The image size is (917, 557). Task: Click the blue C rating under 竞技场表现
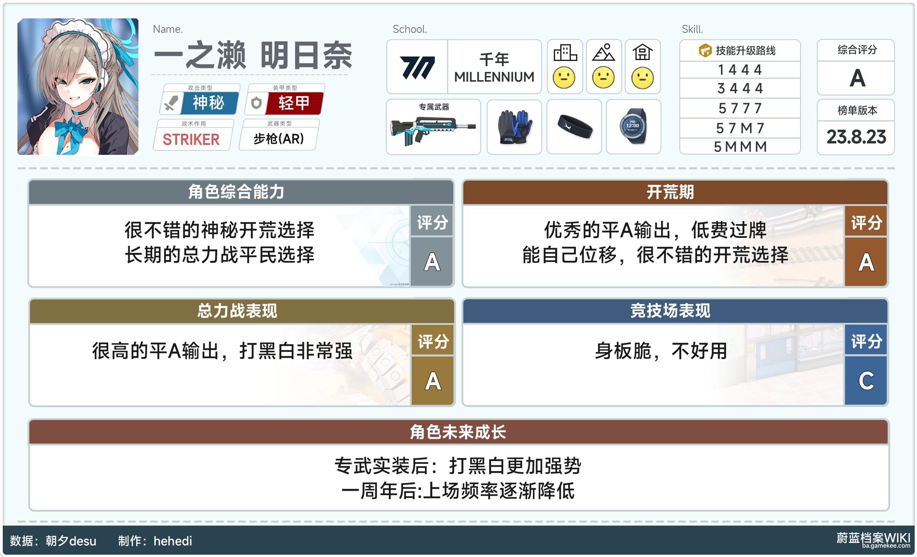coord(866,381)
